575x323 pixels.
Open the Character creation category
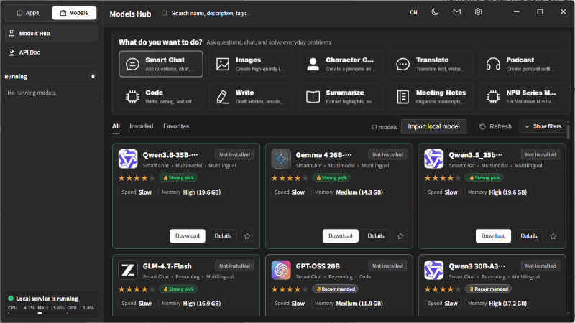(x=341, y=64)
